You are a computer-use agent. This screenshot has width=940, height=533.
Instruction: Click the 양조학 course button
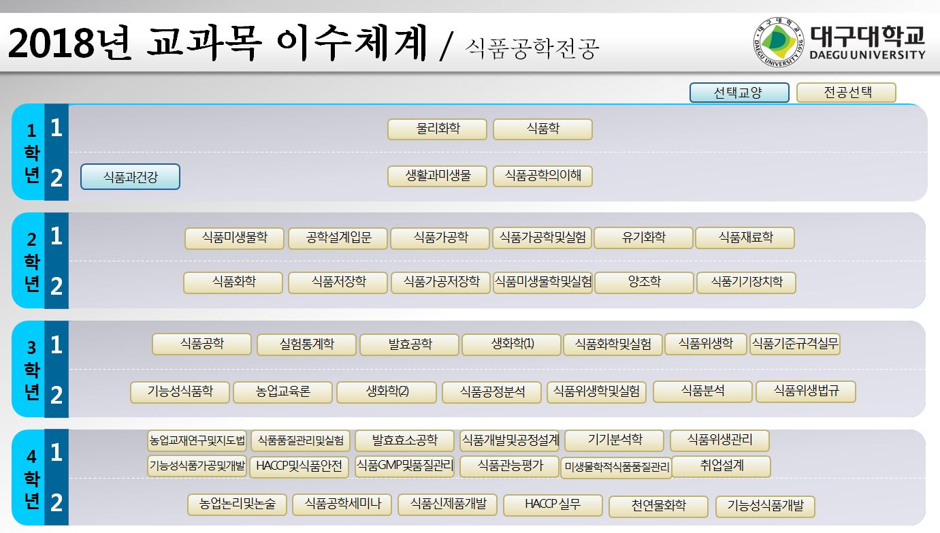644,282
